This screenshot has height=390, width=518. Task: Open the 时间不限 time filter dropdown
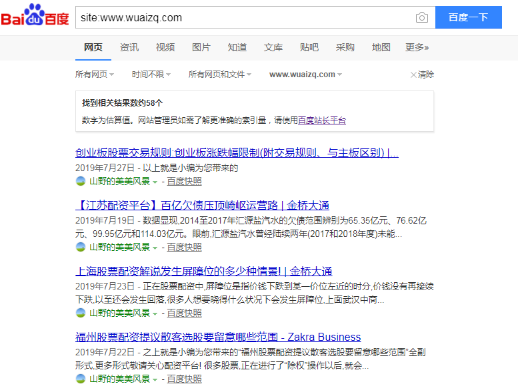pos(151,75)
